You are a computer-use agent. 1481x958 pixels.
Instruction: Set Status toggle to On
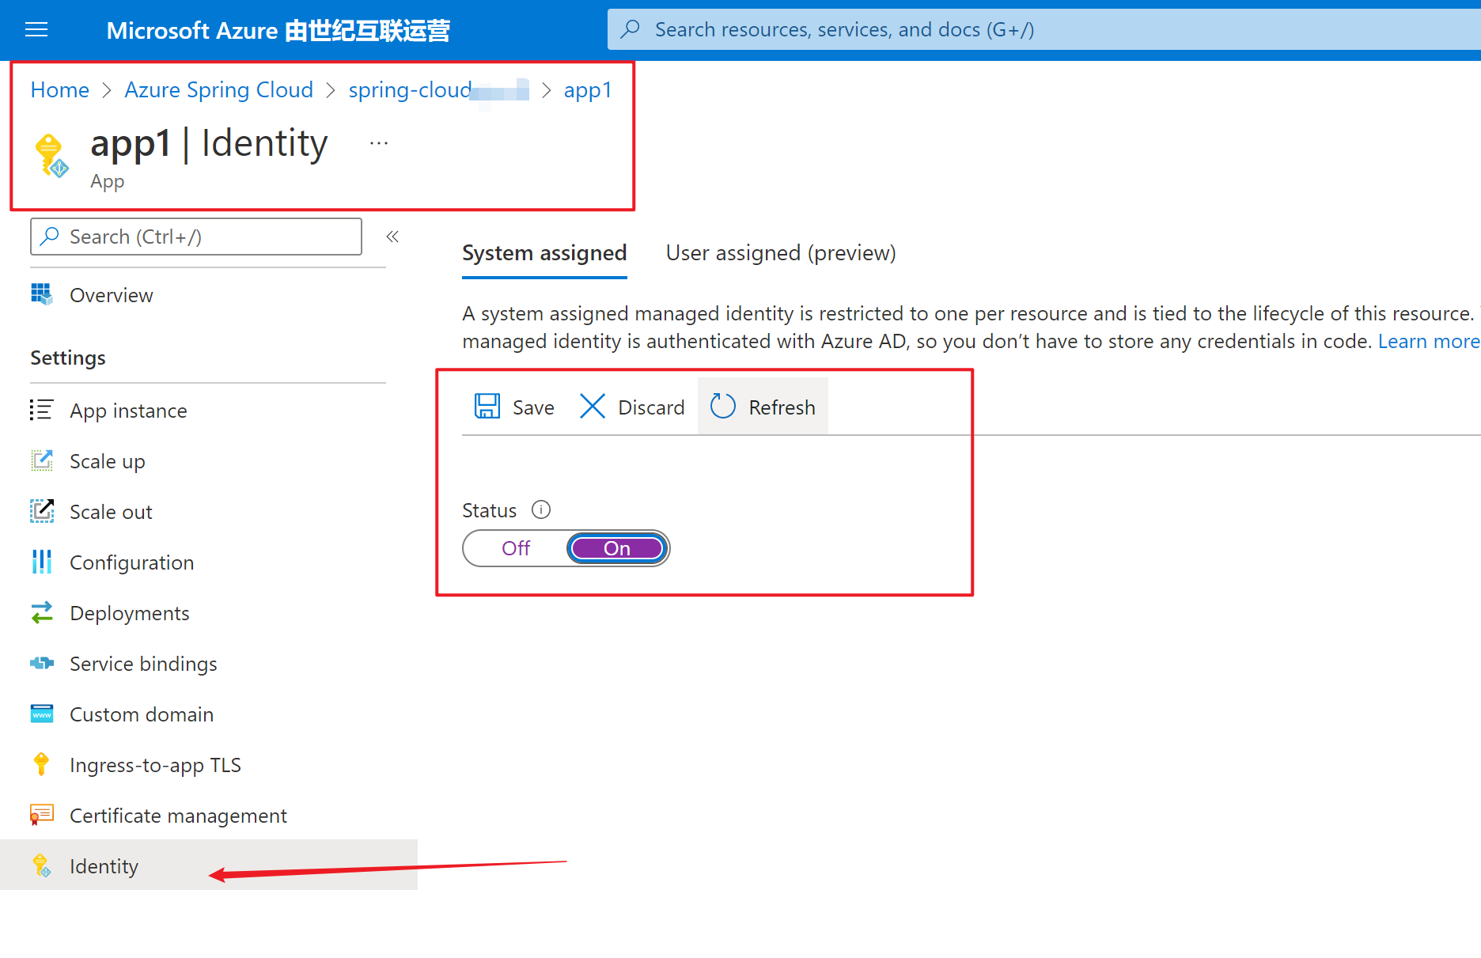617,548
